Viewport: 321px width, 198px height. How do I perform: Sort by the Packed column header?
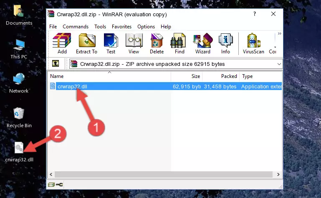[x=221, y=76]
